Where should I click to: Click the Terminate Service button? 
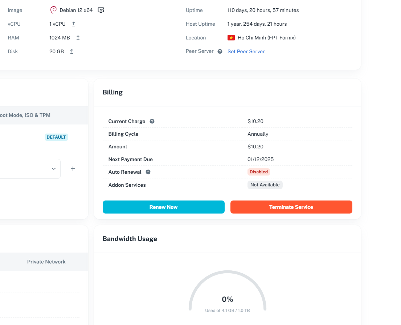[291, 207]
